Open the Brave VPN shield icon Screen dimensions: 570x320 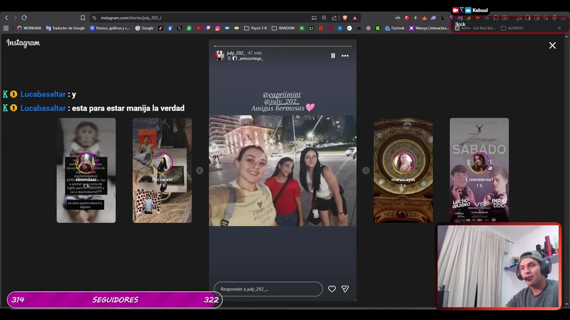click(x=554, y=18)
